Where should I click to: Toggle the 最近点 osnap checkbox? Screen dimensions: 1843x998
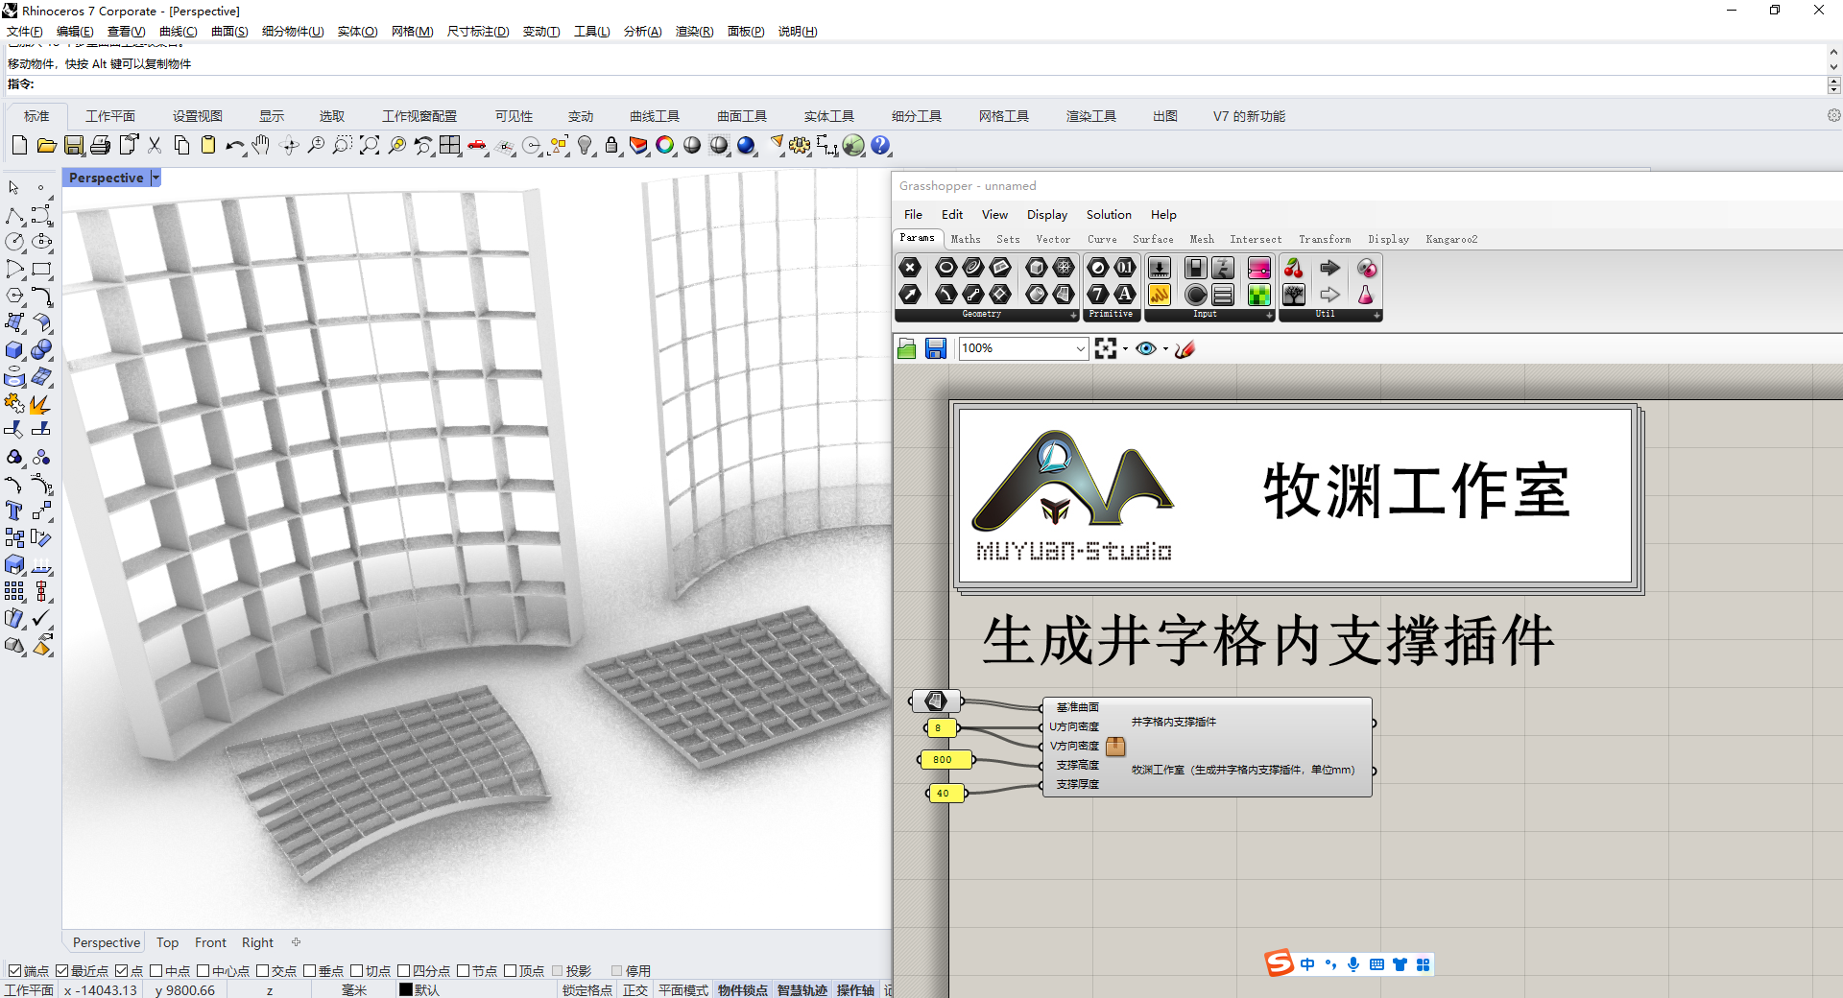click(61, 971)
